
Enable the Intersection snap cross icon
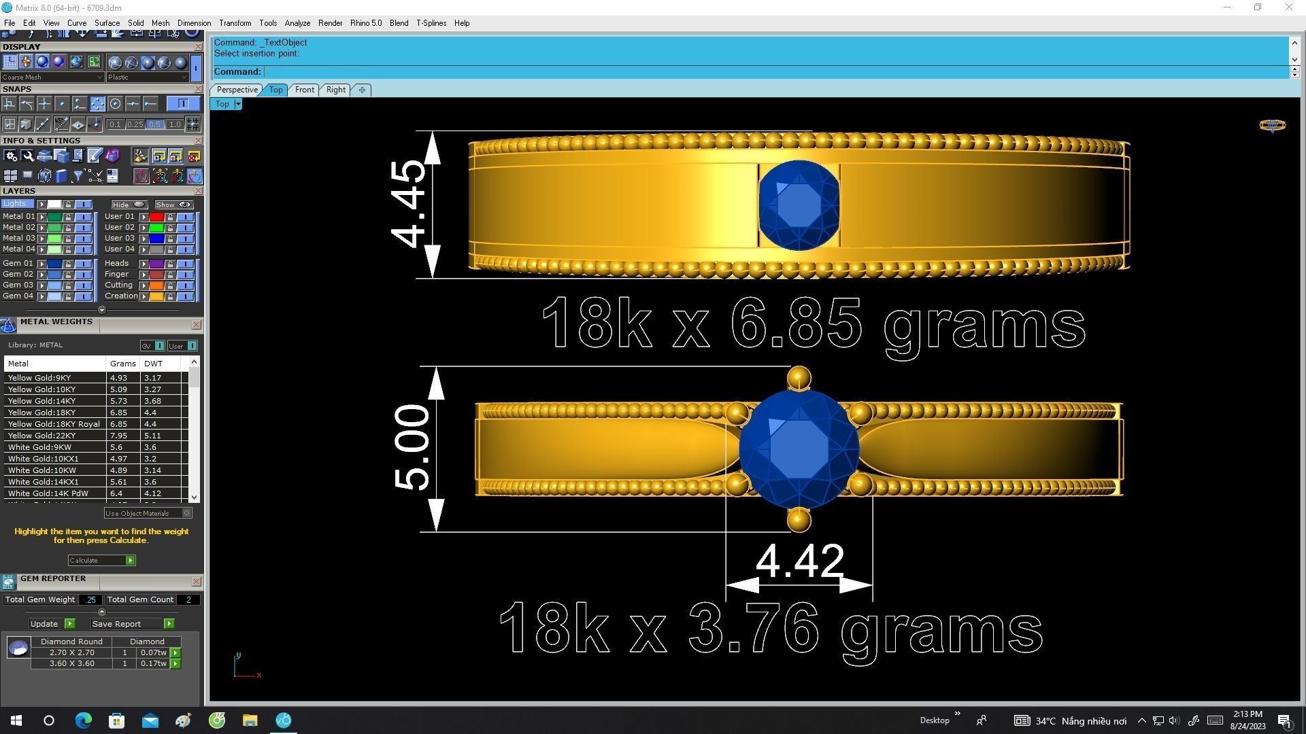point(44,104)
